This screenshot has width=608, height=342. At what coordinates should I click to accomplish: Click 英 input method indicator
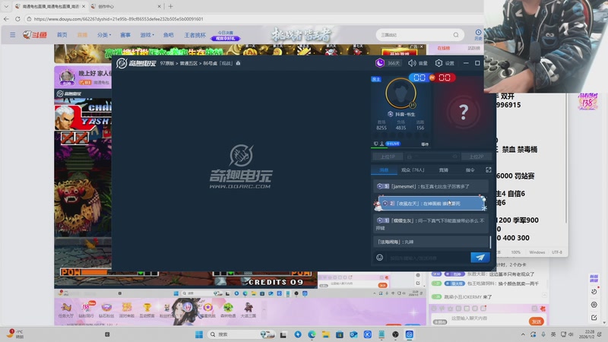553,334
